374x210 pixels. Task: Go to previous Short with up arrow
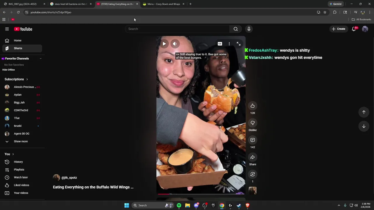pos(364,112)
